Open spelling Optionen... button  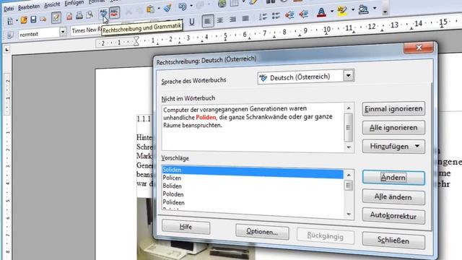[262, 232]
